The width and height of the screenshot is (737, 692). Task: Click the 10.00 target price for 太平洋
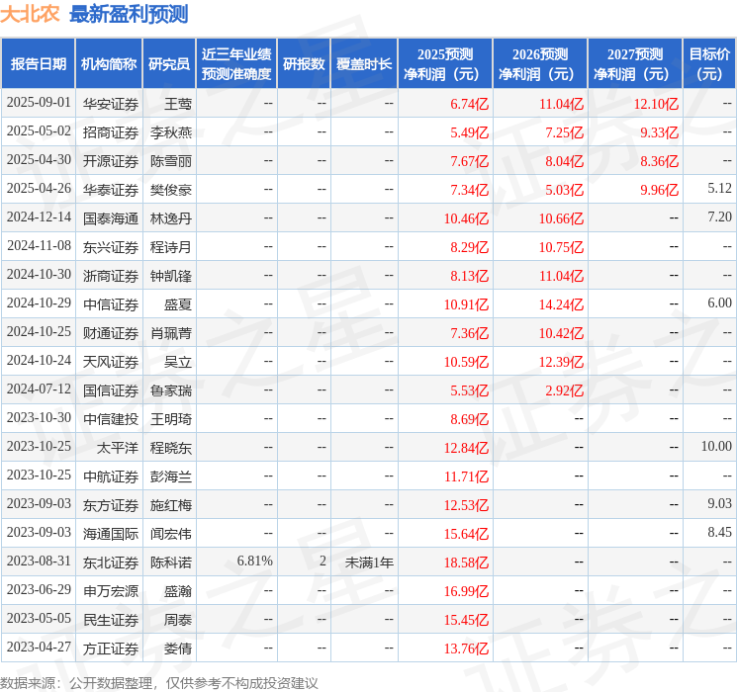tap(716, 447)
